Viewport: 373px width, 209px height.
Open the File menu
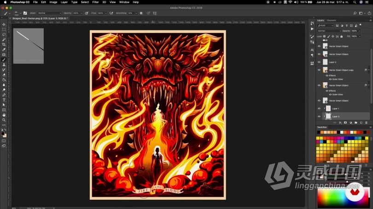35,2
